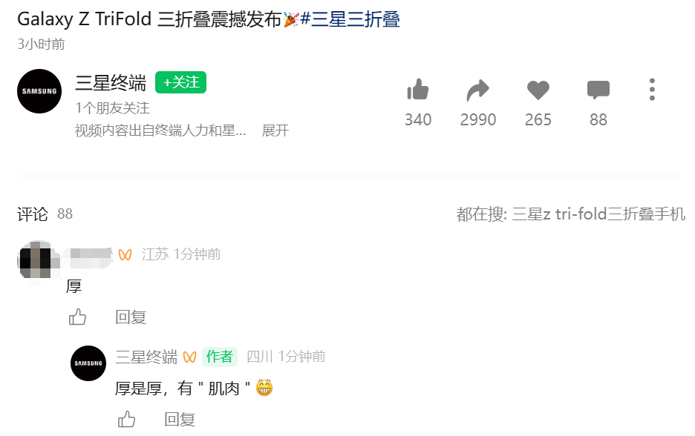This screenshot has width=695, height=436.
Task: Like the video with thumbs-up icon
Action: 417,90
